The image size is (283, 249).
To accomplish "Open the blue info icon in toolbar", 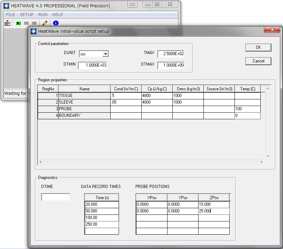I will (56, 23).
